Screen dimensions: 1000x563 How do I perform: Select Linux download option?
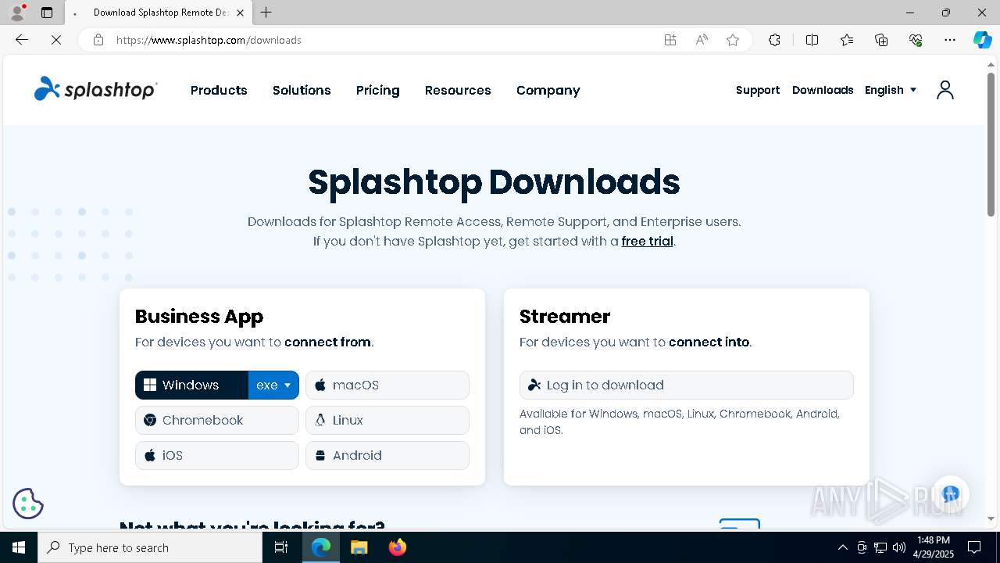387,420
